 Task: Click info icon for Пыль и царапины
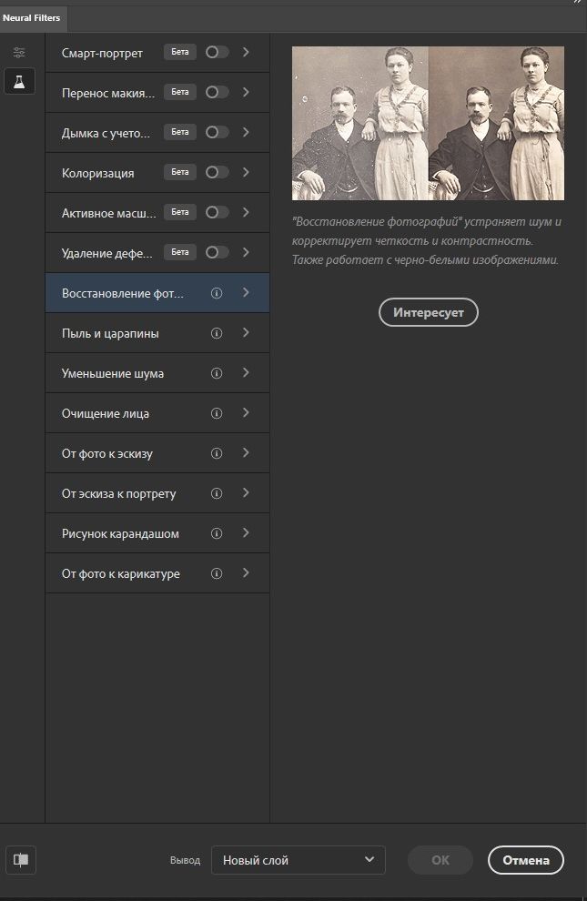pos(217,333)
